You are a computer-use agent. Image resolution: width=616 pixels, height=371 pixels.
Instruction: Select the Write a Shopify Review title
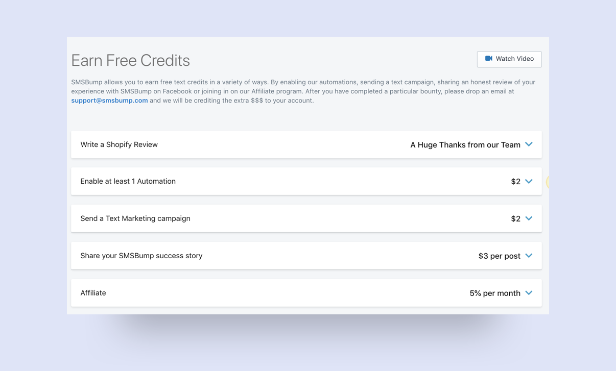pos(119,144)
